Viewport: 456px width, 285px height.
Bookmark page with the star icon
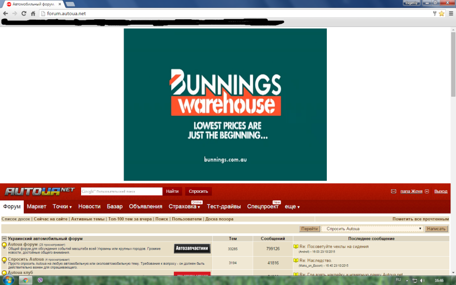coord(441,13)
